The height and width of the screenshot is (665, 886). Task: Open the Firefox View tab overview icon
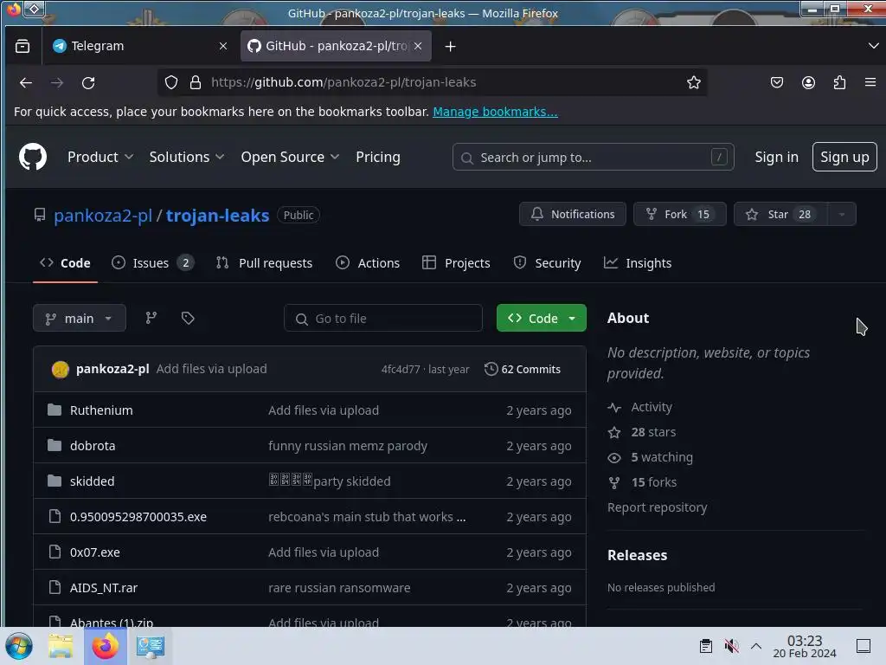tap(22, 47)
